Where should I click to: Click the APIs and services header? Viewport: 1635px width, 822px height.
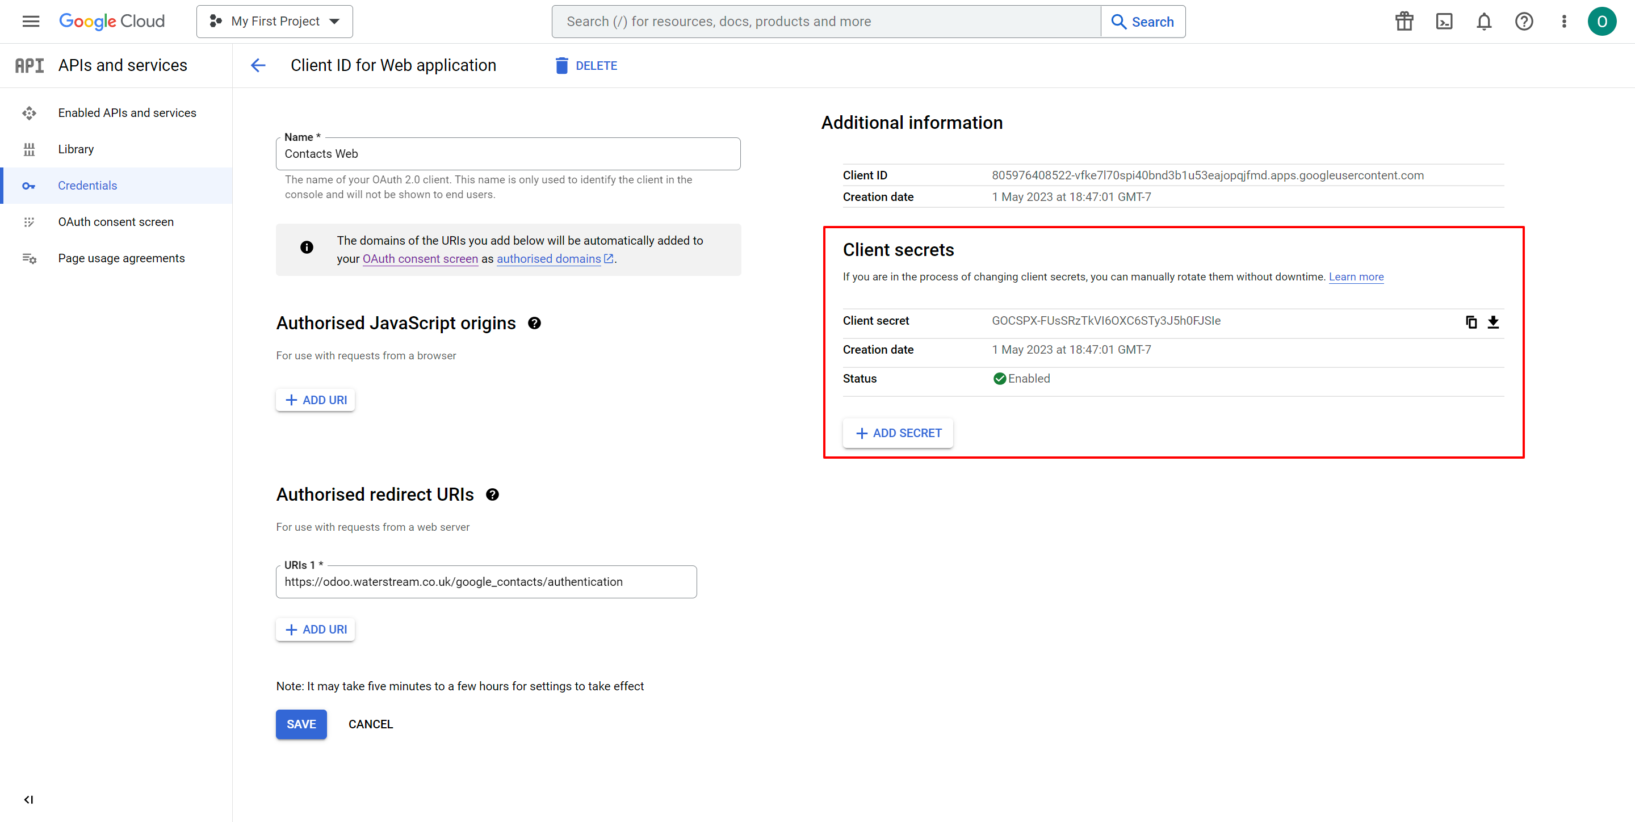(123, 65)
